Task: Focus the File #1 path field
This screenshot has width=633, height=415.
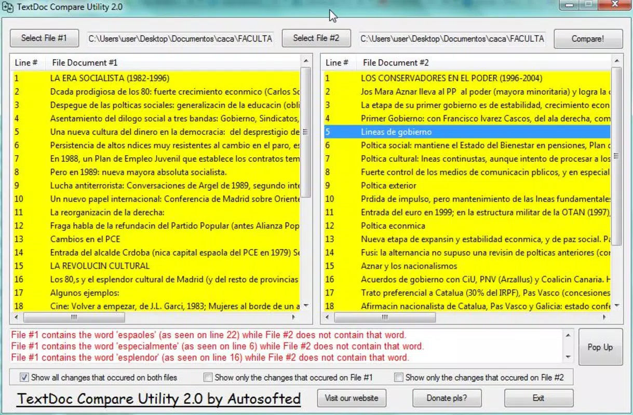Action: (x=180, y=38)
